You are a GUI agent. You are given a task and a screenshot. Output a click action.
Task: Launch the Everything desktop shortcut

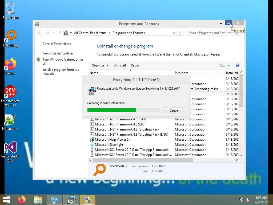pyautogui.click(x=10, y=39)
